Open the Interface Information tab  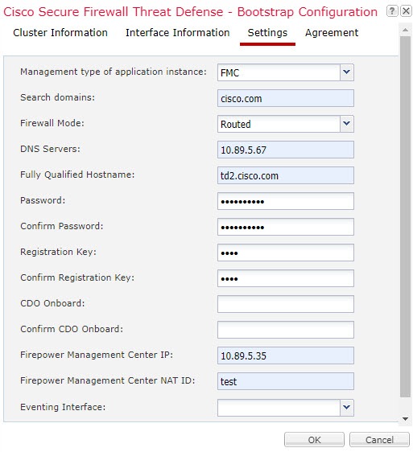pyautogui.click(x=177, y=33)
